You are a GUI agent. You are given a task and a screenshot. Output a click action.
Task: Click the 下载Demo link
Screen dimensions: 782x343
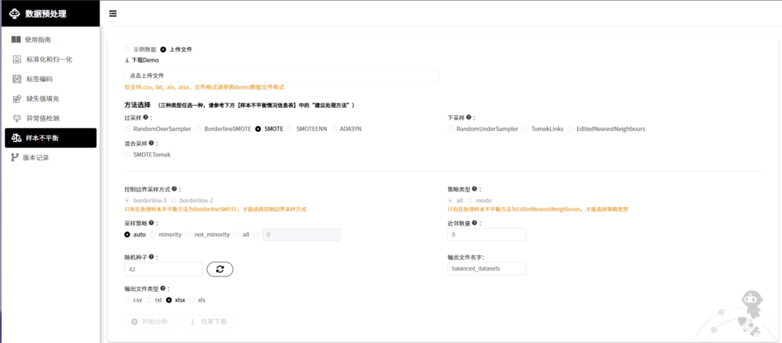142,60
